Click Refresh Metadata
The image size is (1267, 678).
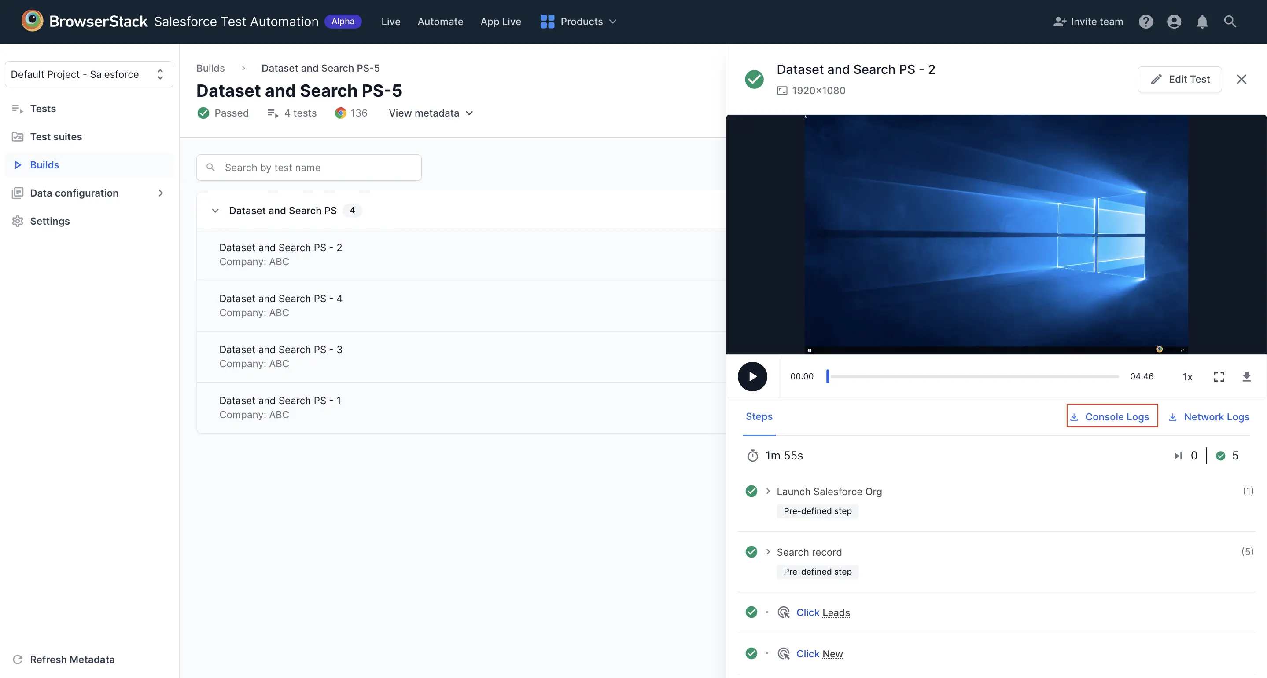click(63, 660)
